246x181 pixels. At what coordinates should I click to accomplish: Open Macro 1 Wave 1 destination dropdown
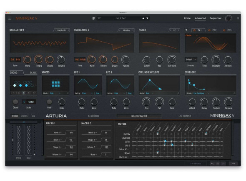[58, 133]
